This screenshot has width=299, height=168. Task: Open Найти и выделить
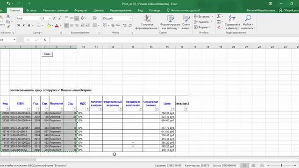(x=248, y=22)
